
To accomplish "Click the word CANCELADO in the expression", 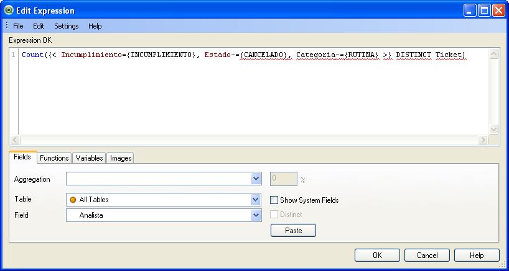I will point(264,55).
